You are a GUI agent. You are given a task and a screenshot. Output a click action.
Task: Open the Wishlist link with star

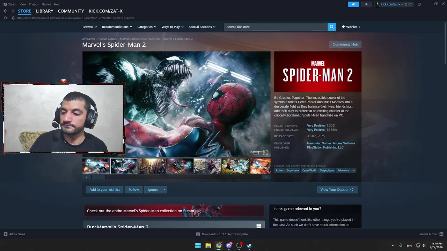point(351,27)
